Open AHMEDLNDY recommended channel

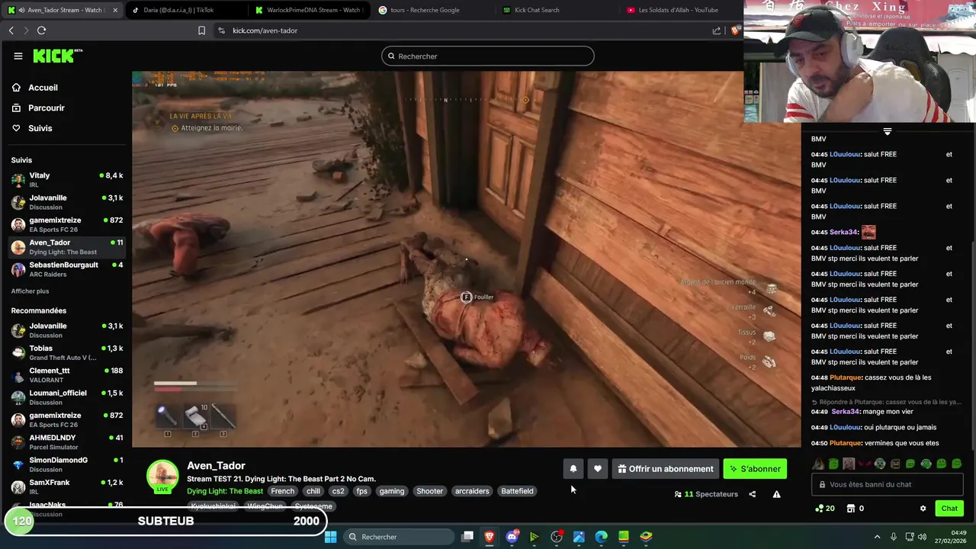tap(66, 442)
